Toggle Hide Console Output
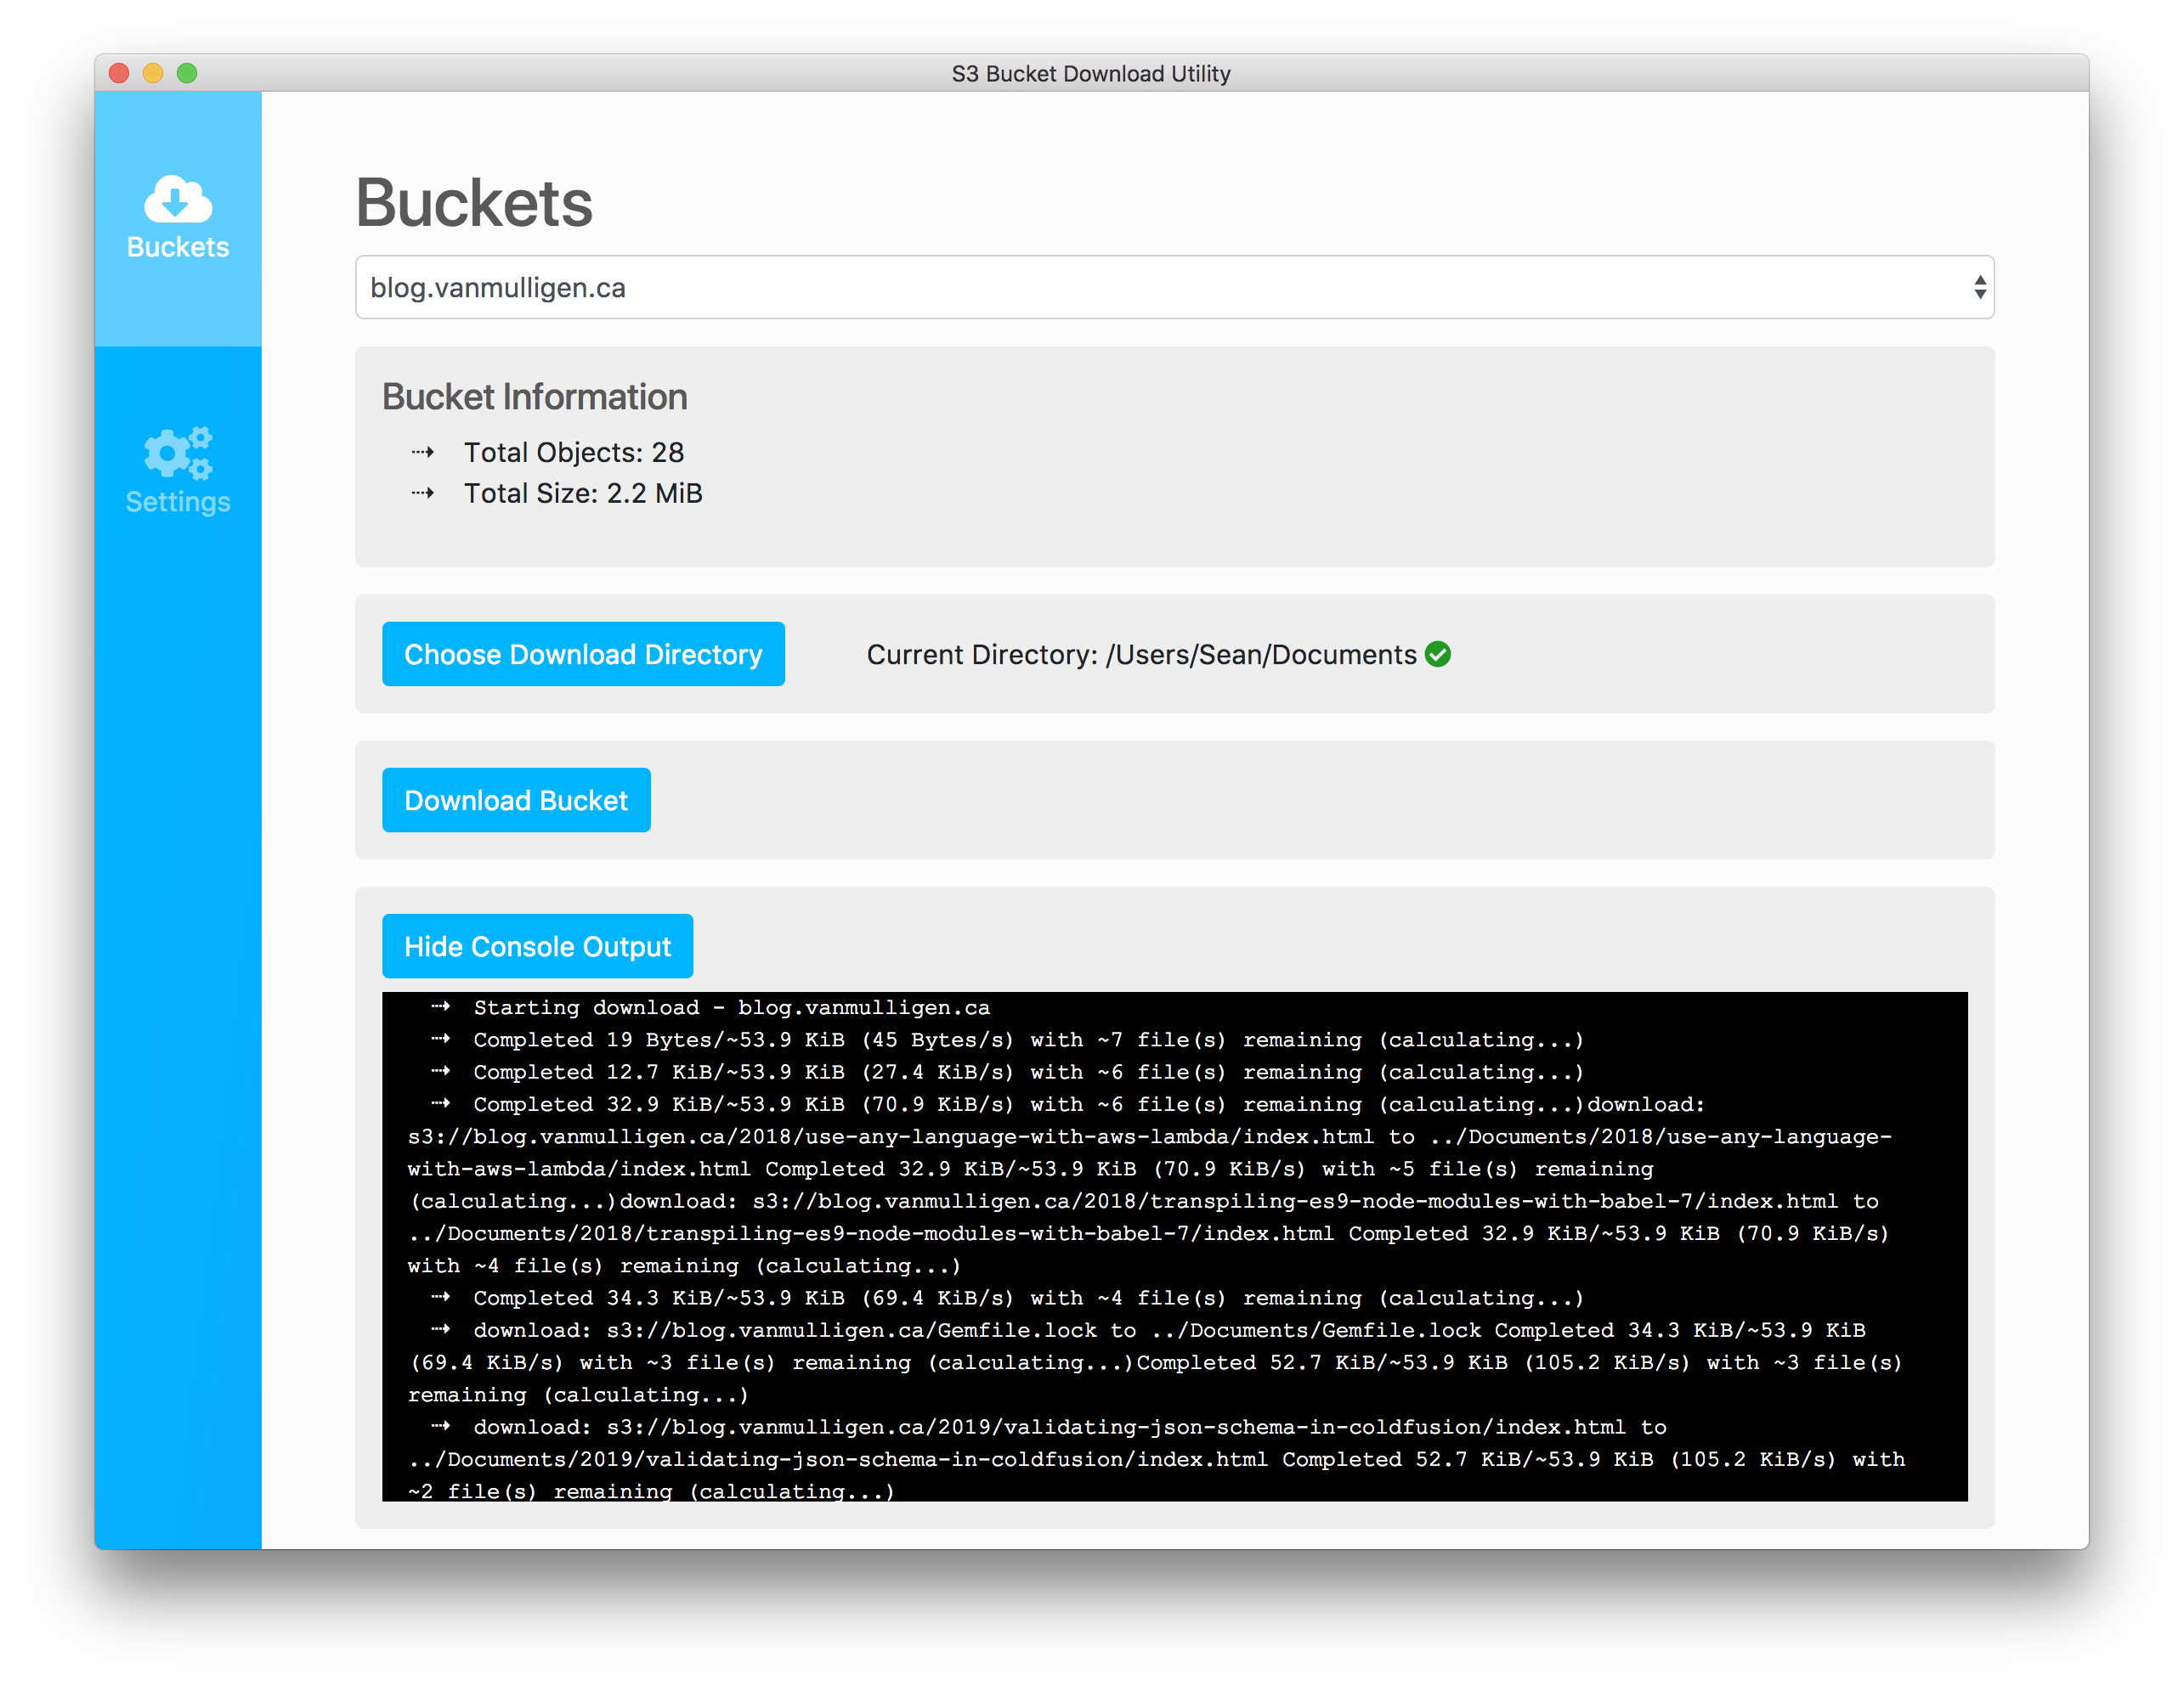The width and height of the screenshot is (2184, 1685). tap(537, 945)
